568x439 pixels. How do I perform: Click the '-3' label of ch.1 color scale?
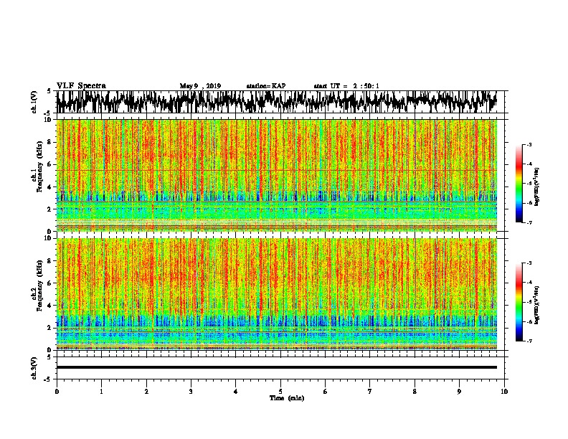[x=529, y=144]
